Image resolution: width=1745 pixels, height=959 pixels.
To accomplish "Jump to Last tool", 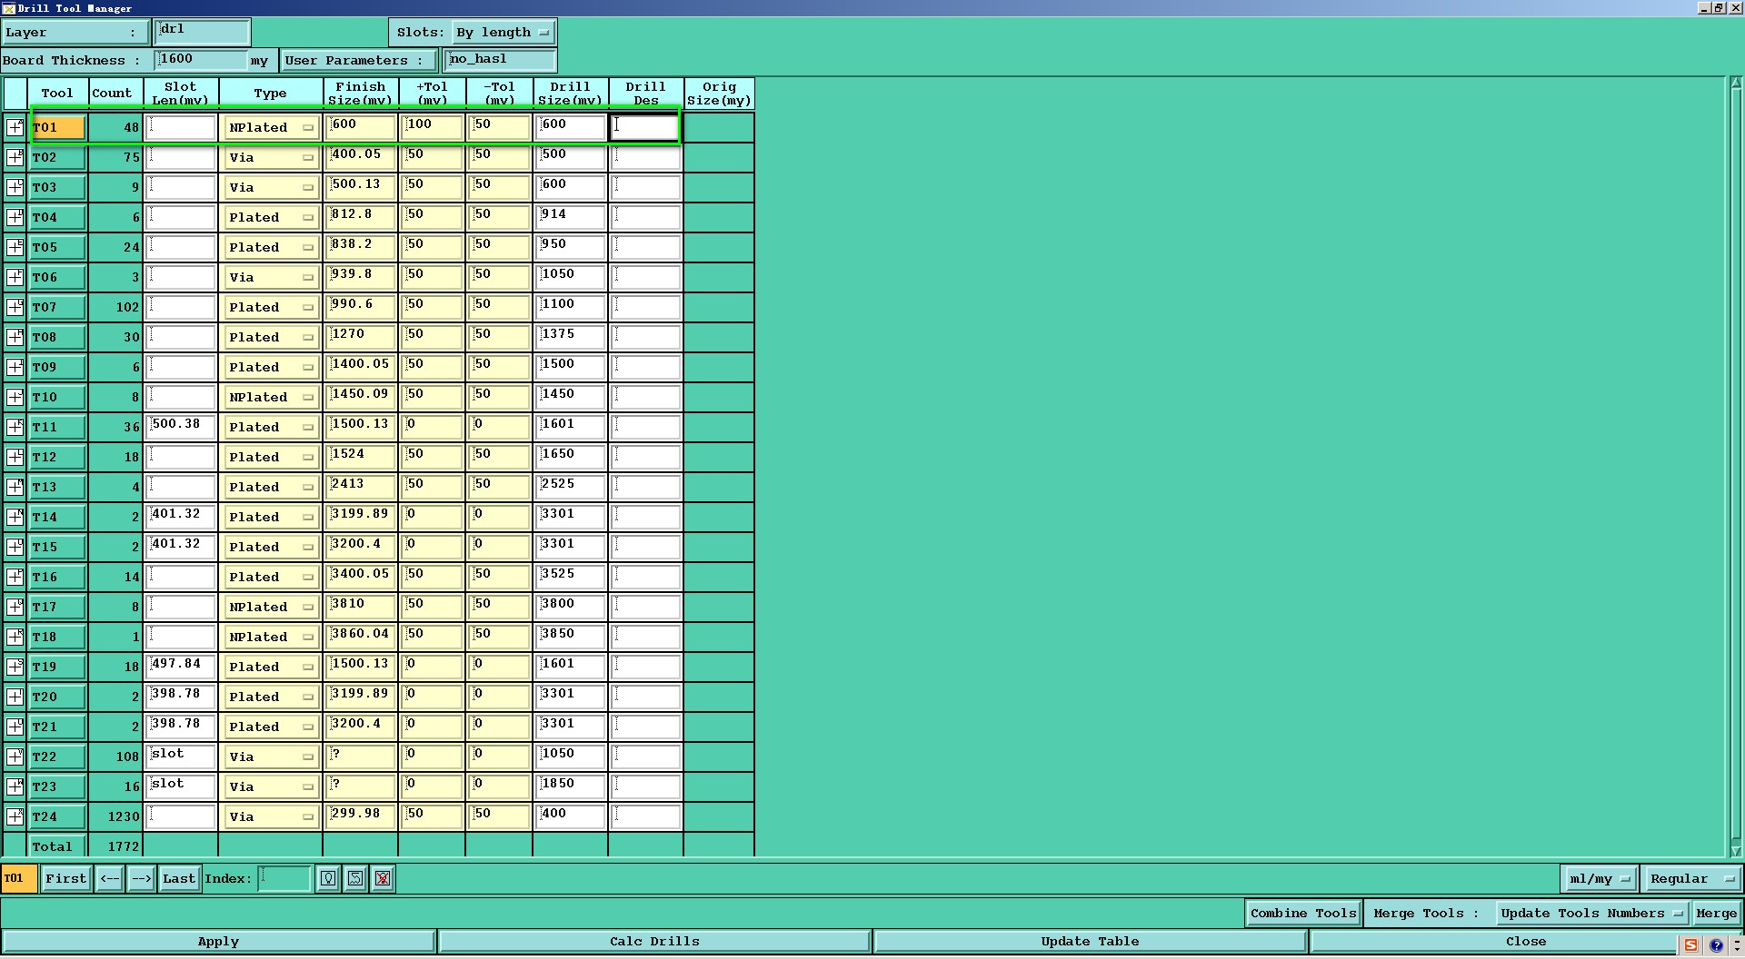I will (179, 879).
